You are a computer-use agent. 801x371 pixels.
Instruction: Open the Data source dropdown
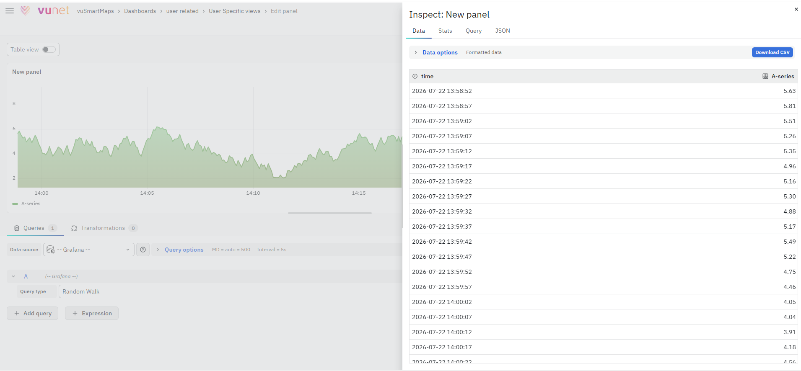[x=89, y=250]
